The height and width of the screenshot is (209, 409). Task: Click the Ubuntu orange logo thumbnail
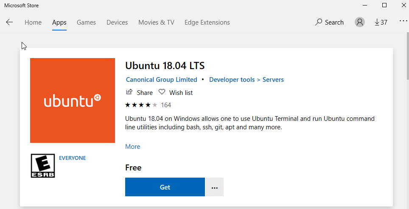(x=73, y=100)
